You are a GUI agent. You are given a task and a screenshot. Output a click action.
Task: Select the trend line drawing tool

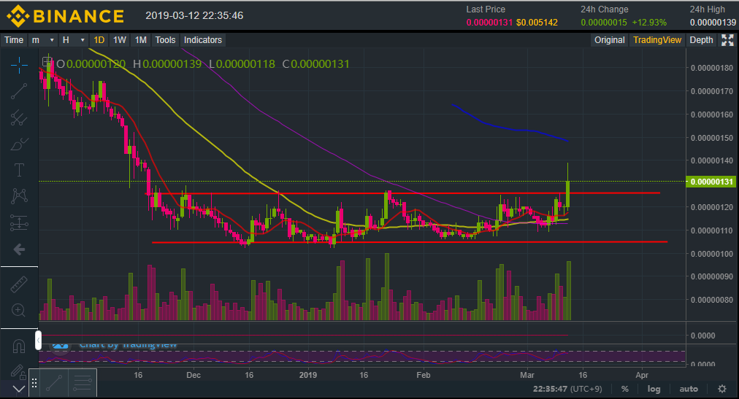pos(19,90)
